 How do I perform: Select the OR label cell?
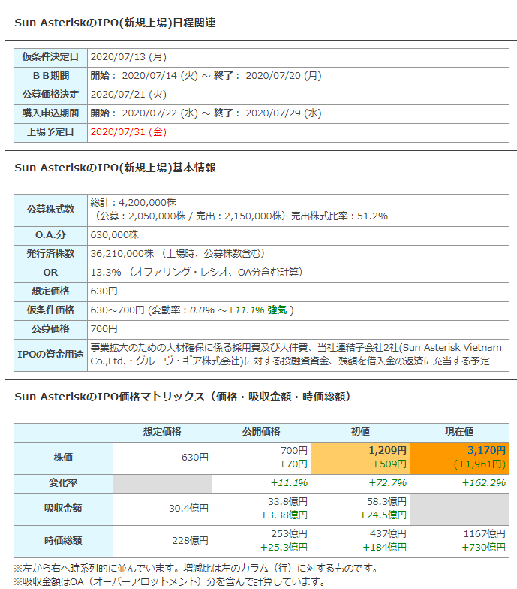(50, 273)
